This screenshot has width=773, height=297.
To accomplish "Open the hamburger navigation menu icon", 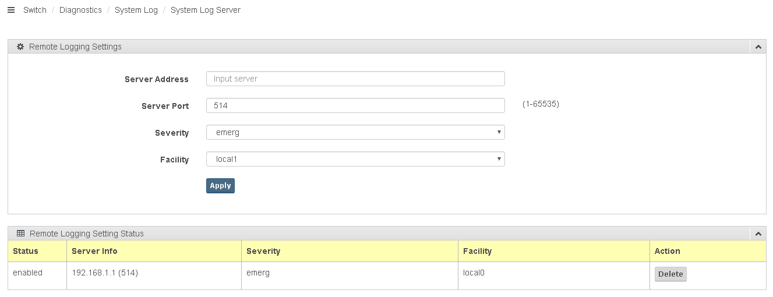I will tap(10, 10).
